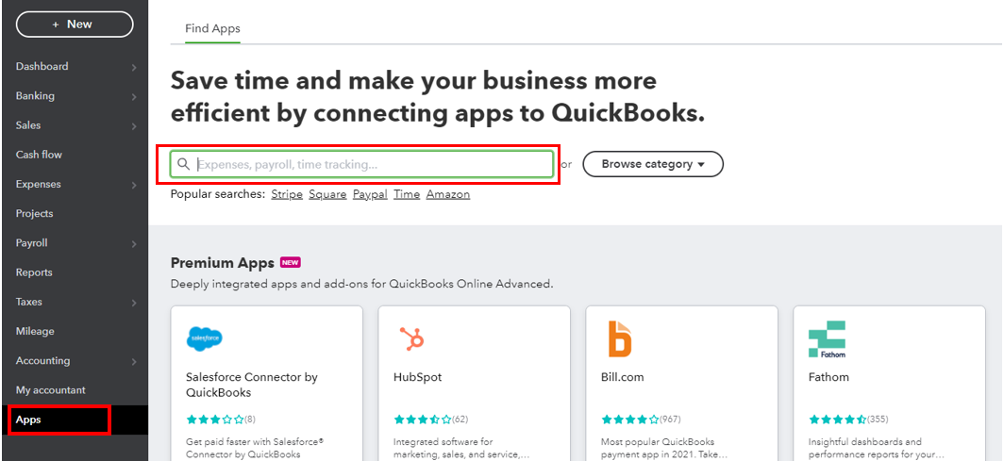Go to Mileage in the sidebar
The width and height of the screenshot is (1004, 461).
[x=35, y=332]
